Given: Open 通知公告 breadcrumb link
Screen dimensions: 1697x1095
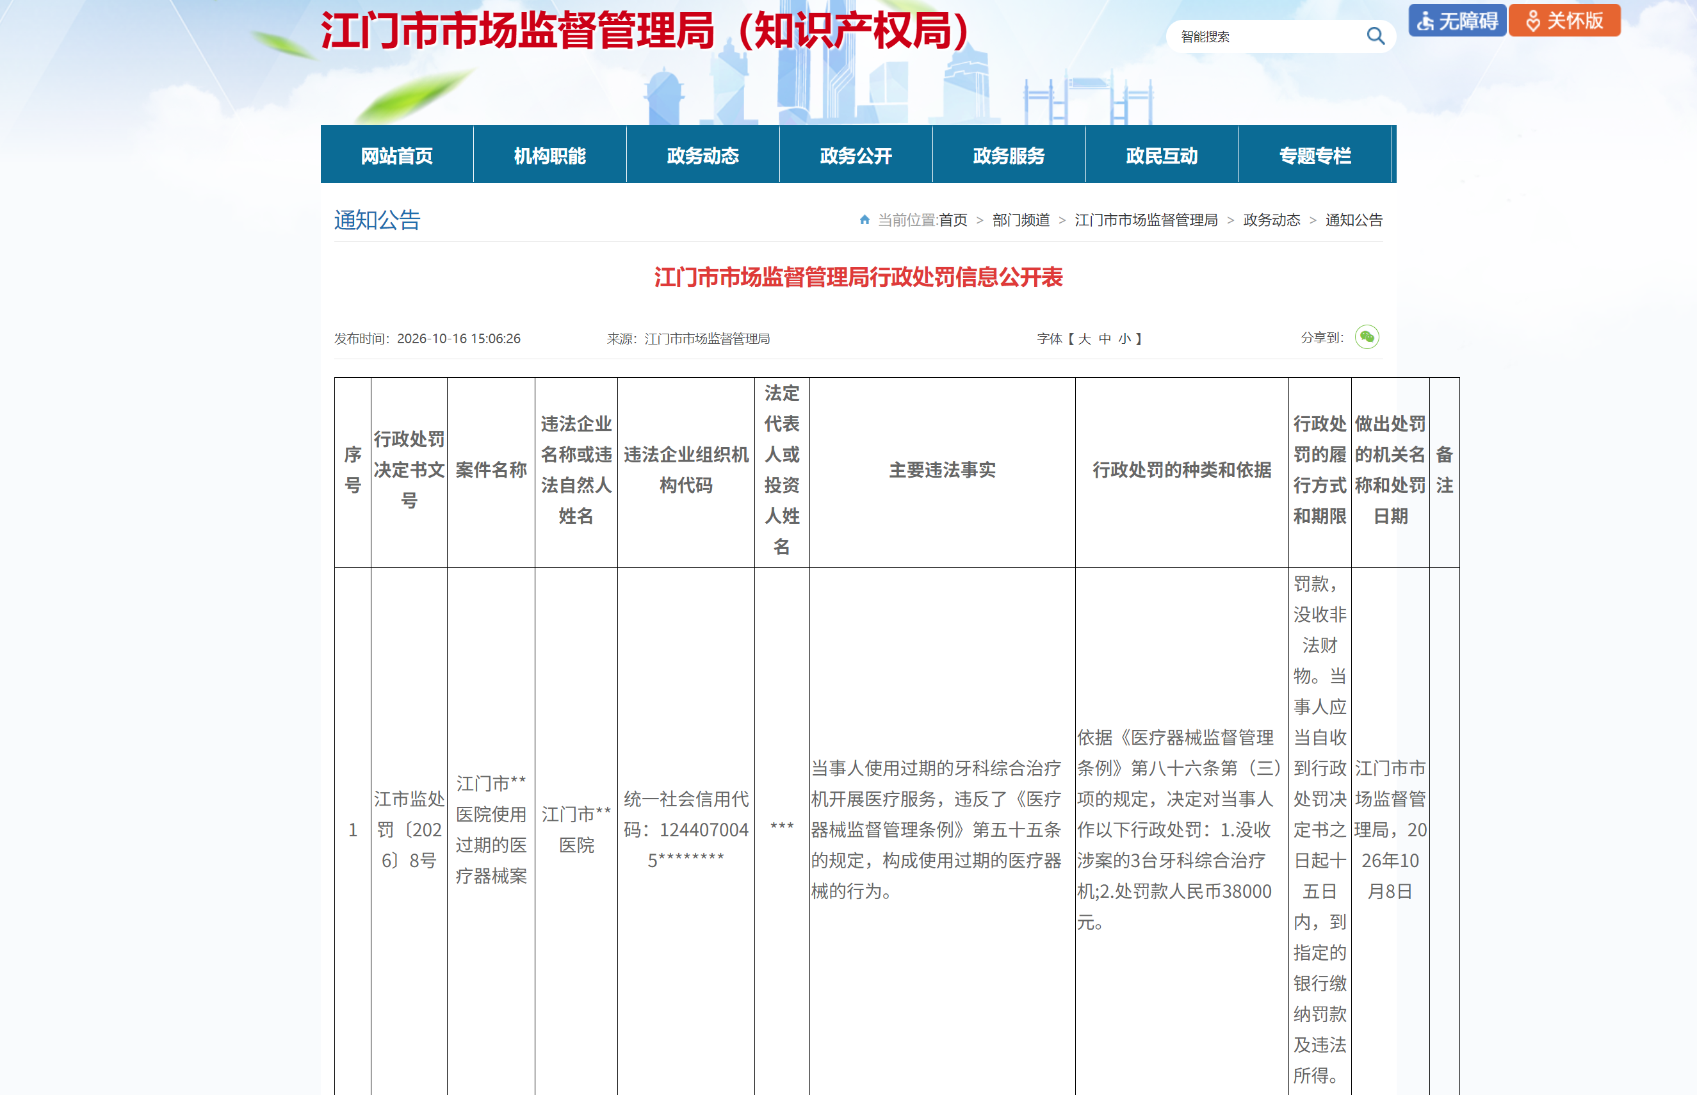Looking at the screenshot, I should [x=1354, y=220].
